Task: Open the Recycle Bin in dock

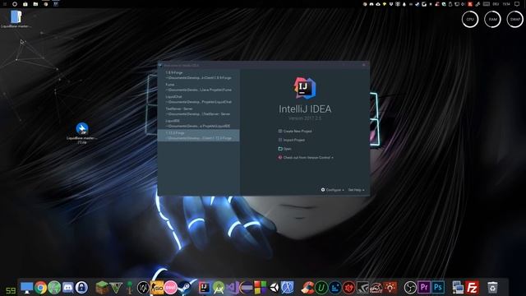Action: pos(492,288)
